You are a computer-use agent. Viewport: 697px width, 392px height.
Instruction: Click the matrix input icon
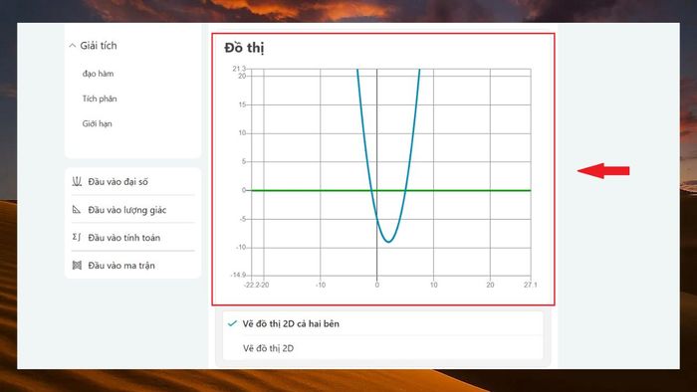coord(77,266)
